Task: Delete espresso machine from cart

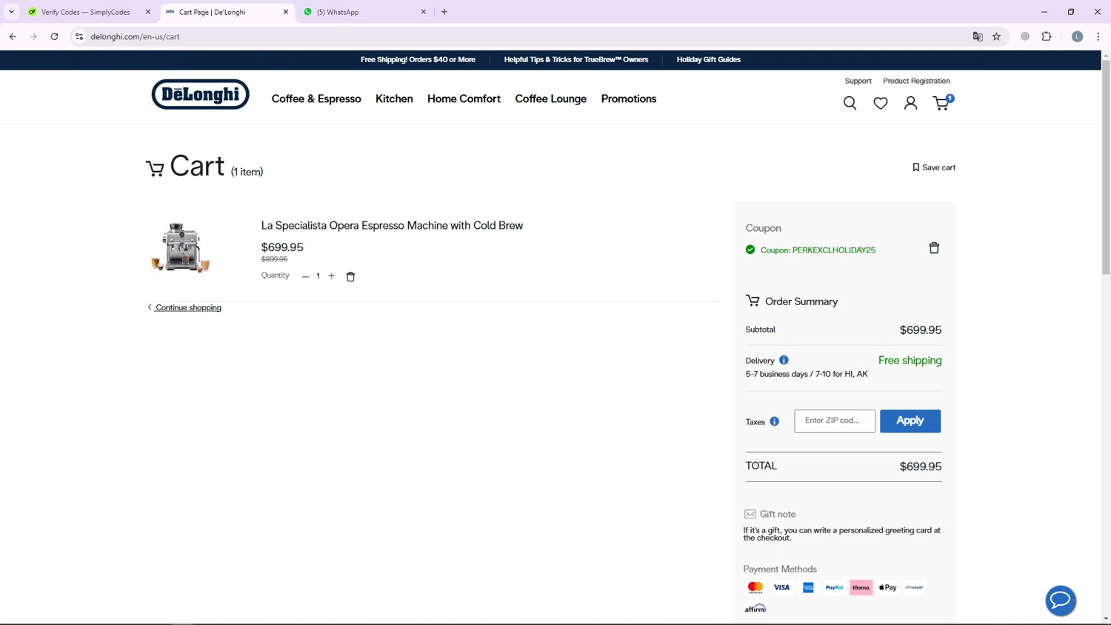Action: tap(350, 276)
